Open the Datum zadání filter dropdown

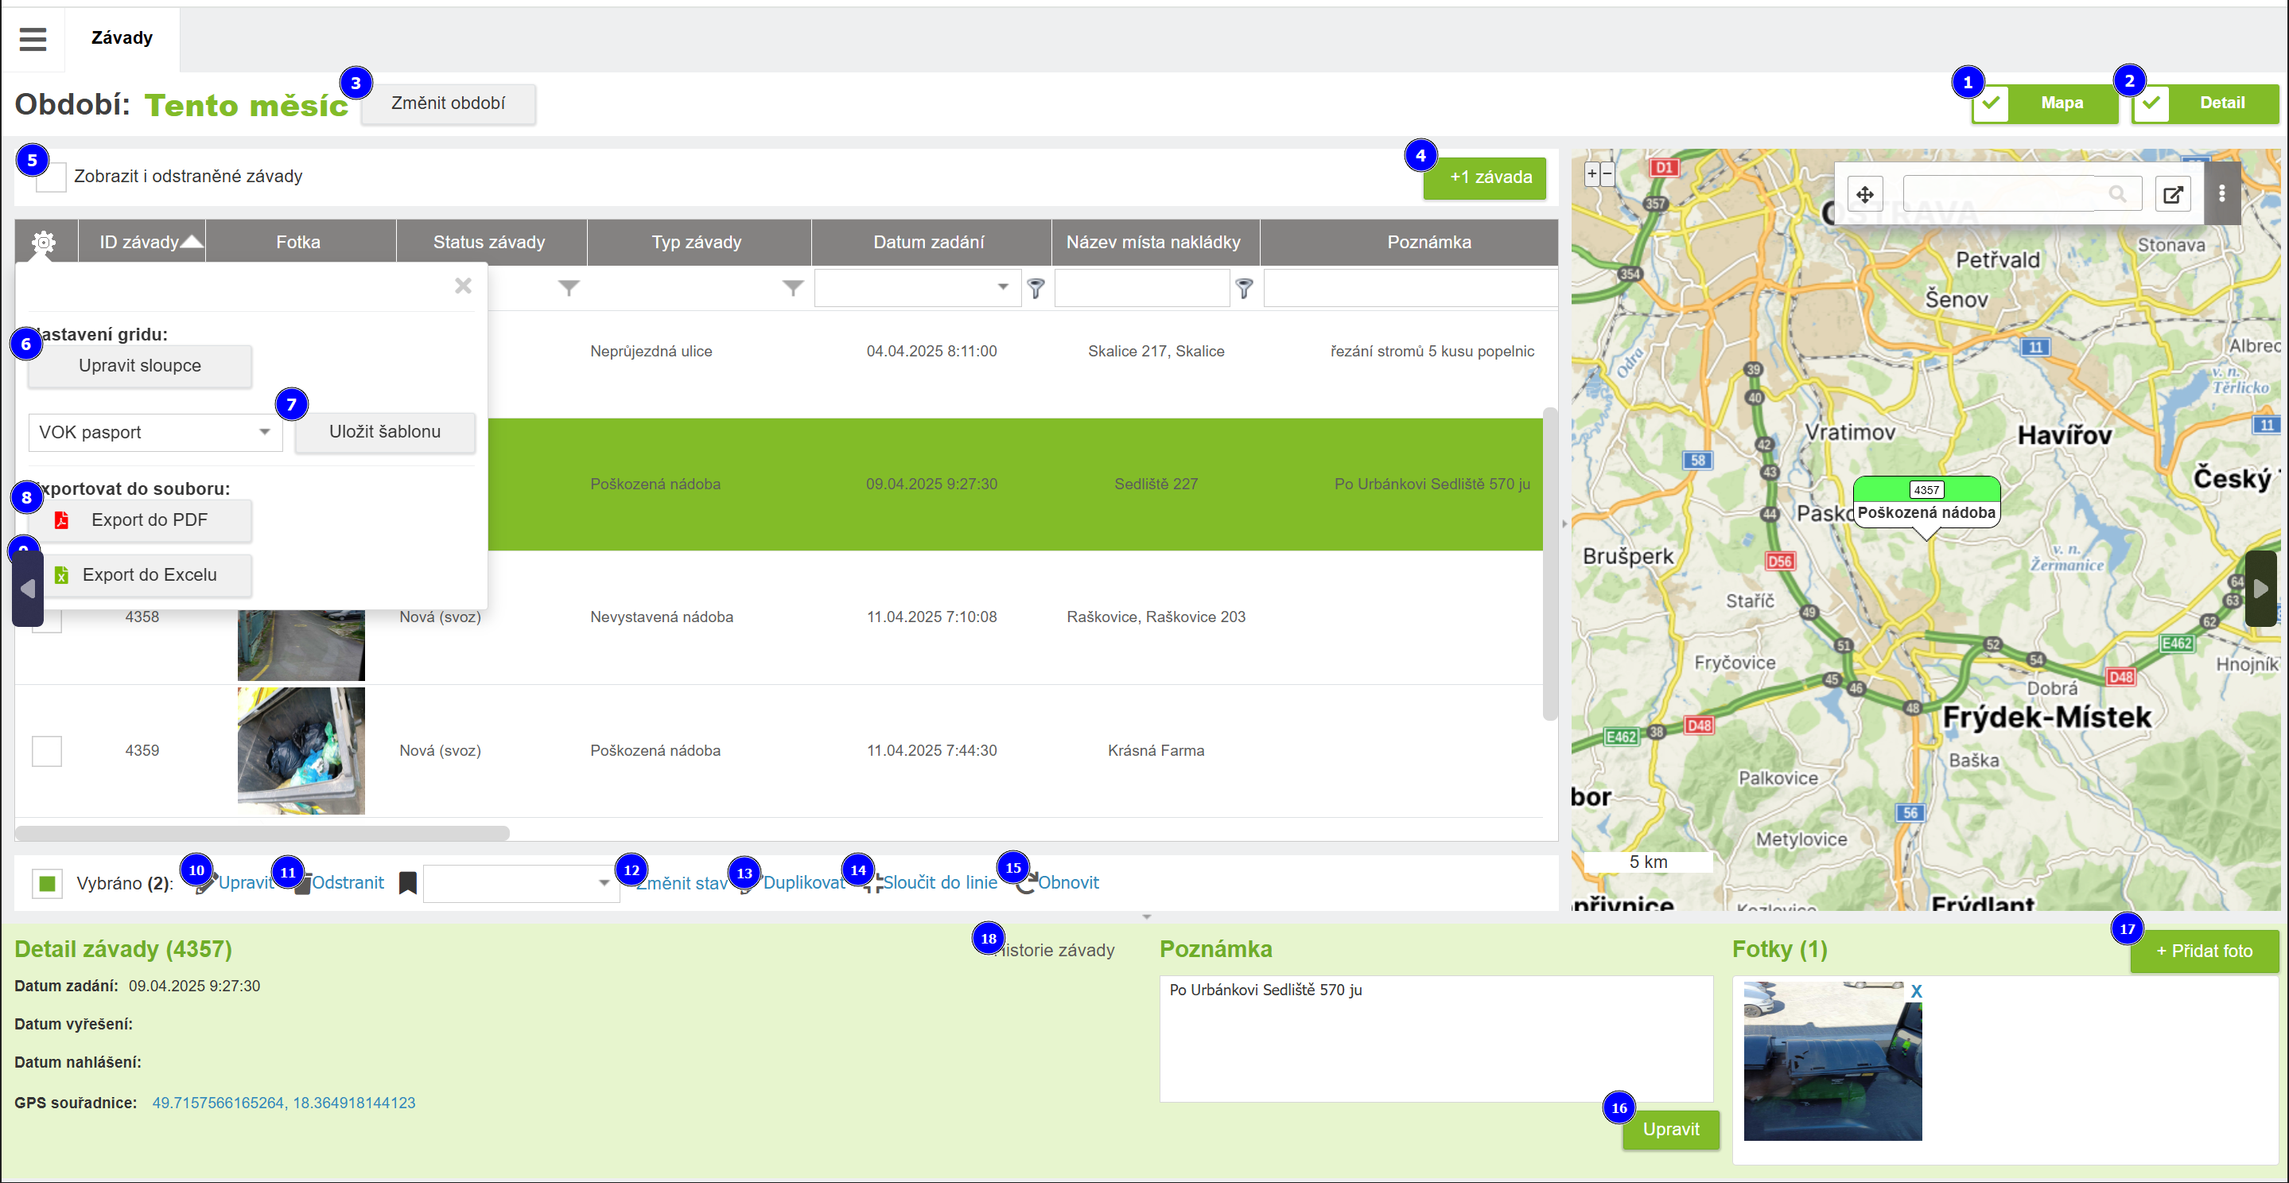coord(1002,287)
